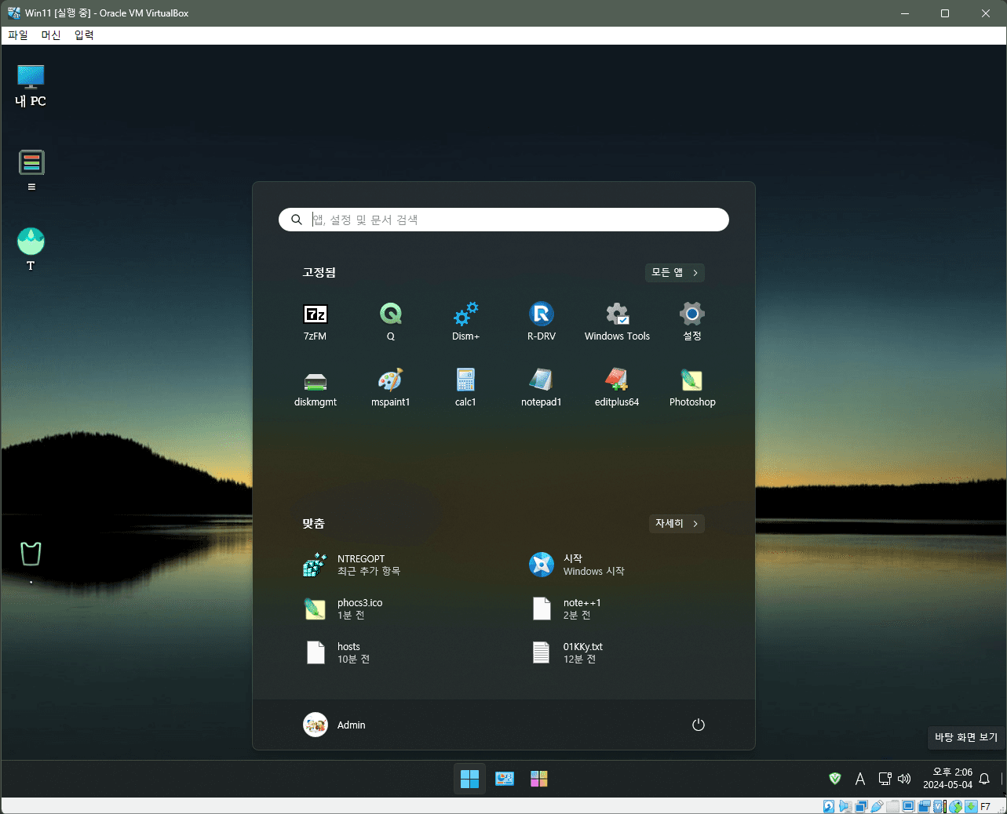Screen dimensions: 1007x814
Task: Click the Start button on taskbar
Action: tap(469, 779)
